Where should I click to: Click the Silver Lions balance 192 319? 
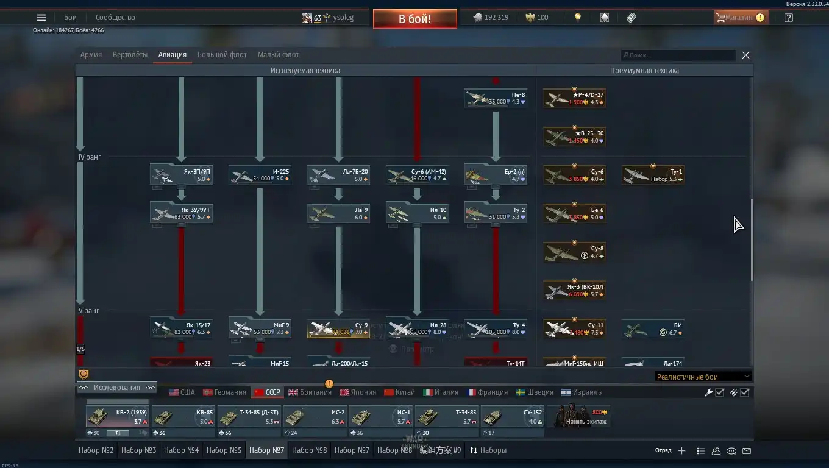[x=491, y=18]
